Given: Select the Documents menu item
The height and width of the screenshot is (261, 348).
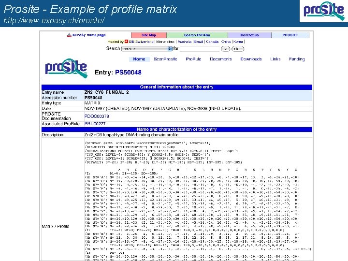Looking at the screenshot, I should 221,59.
